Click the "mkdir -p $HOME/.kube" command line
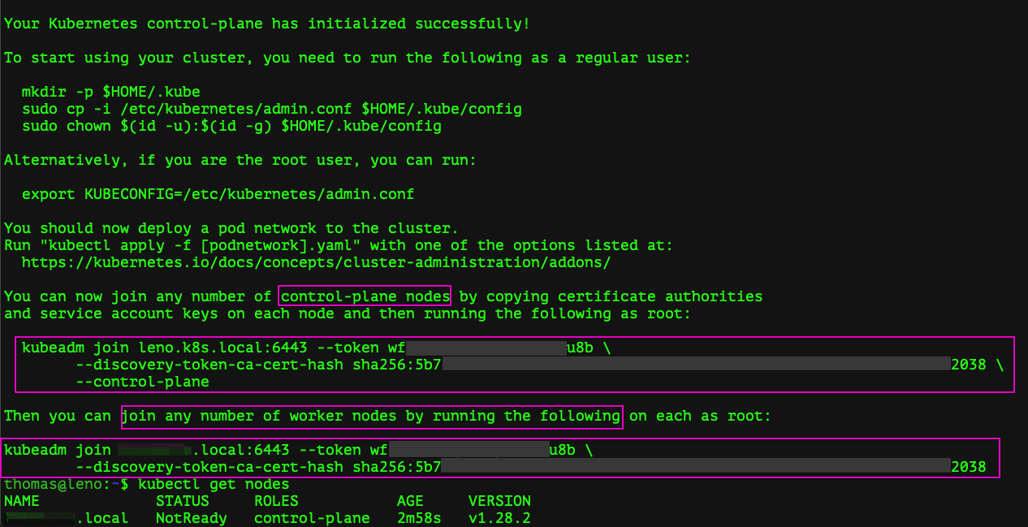This screenshot has width=1028, height=527. 111,92
